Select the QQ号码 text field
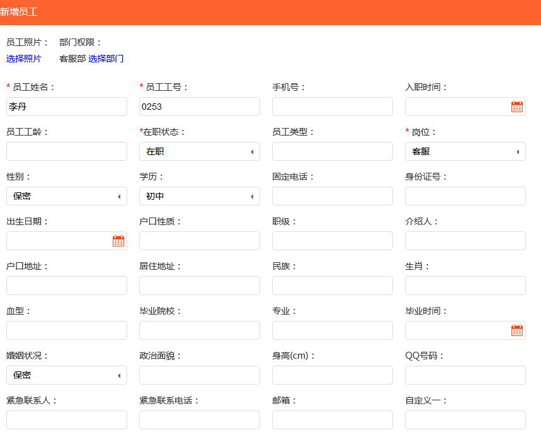Screen dimensions: 541x435 465,375
